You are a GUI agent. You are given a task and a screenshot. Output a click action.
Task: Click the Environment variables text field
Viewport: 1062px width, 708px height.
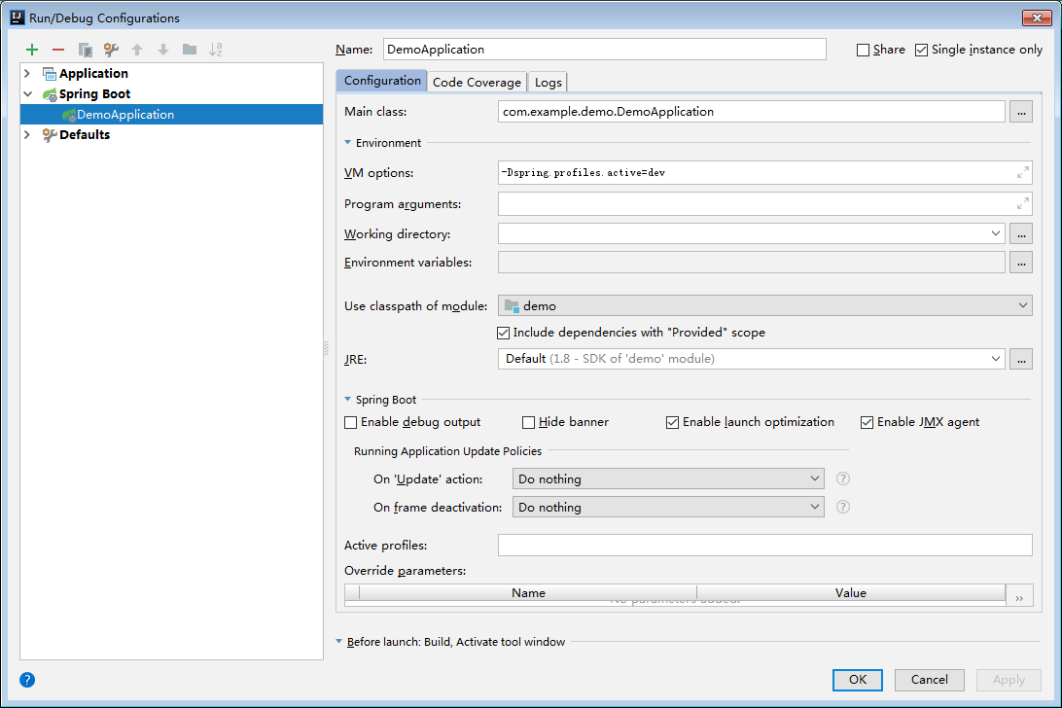pyautogui.click(x=751, y=263)
